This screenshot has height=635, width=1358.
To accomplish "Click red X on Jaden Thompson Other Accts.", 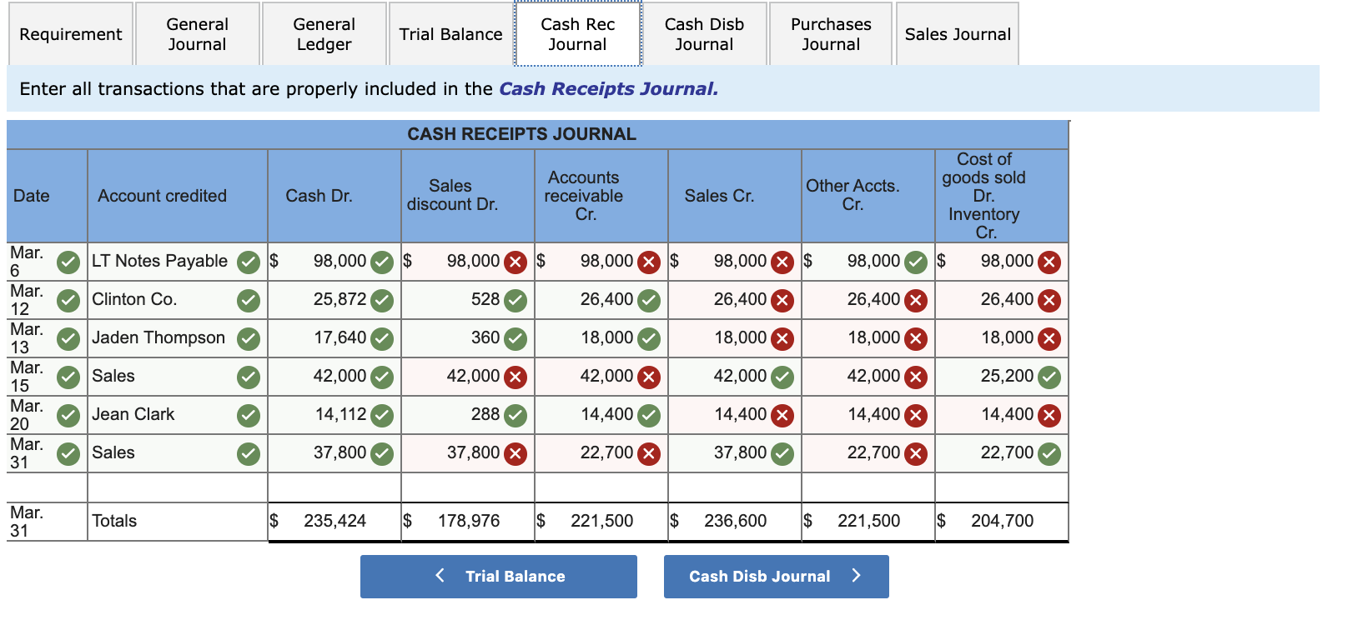I will click(916, 339).
